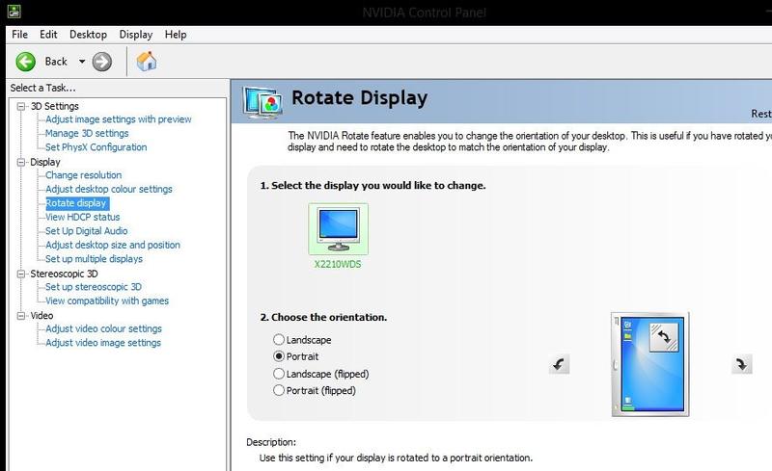This screenshot has width=772, height=471.
Task: Select the Landscape orientation radio button
Action: 279,340
